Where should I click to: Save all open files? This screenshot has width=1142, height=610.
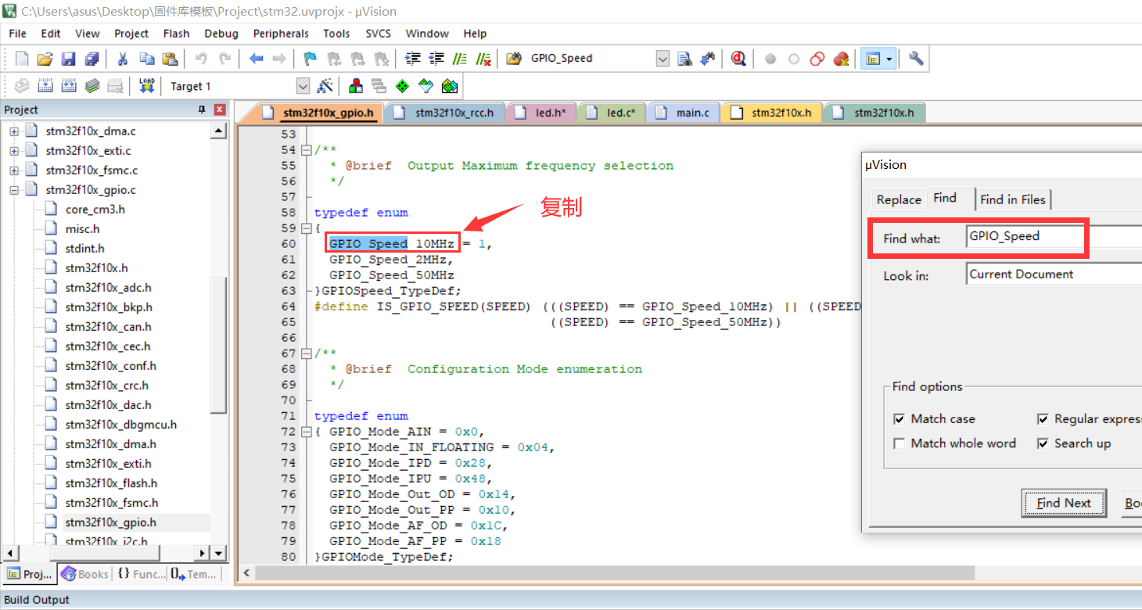coord(92,59)
